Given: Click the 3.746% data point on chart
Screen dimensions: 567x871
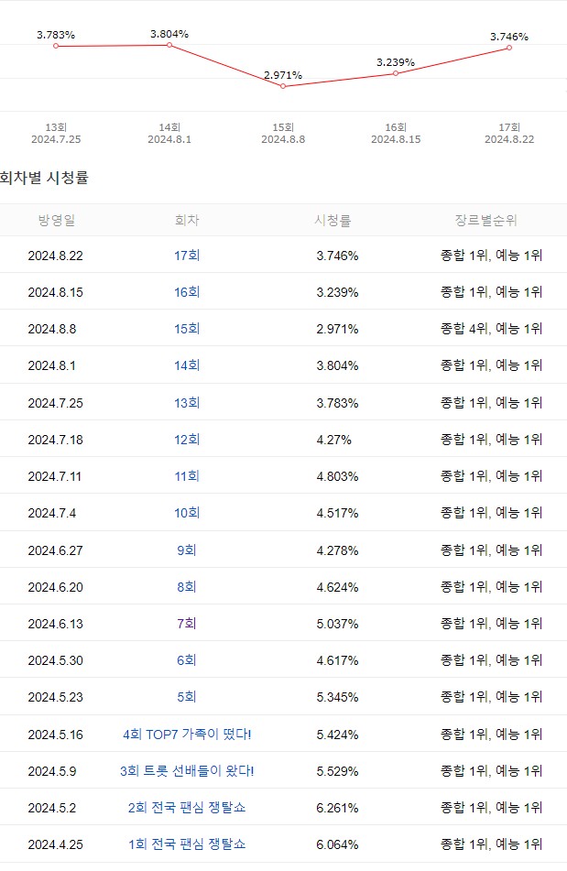Looking at the screenshot, I should pyautogui.click(x=509, y=48).
